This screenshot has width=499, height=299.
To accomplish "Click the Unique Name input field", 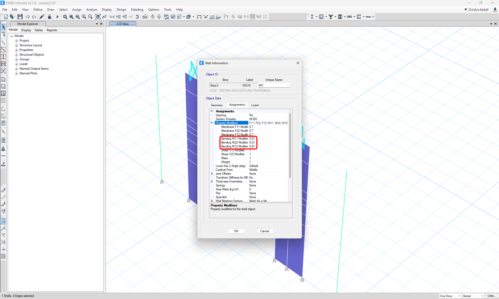I will tap(274, 85).
